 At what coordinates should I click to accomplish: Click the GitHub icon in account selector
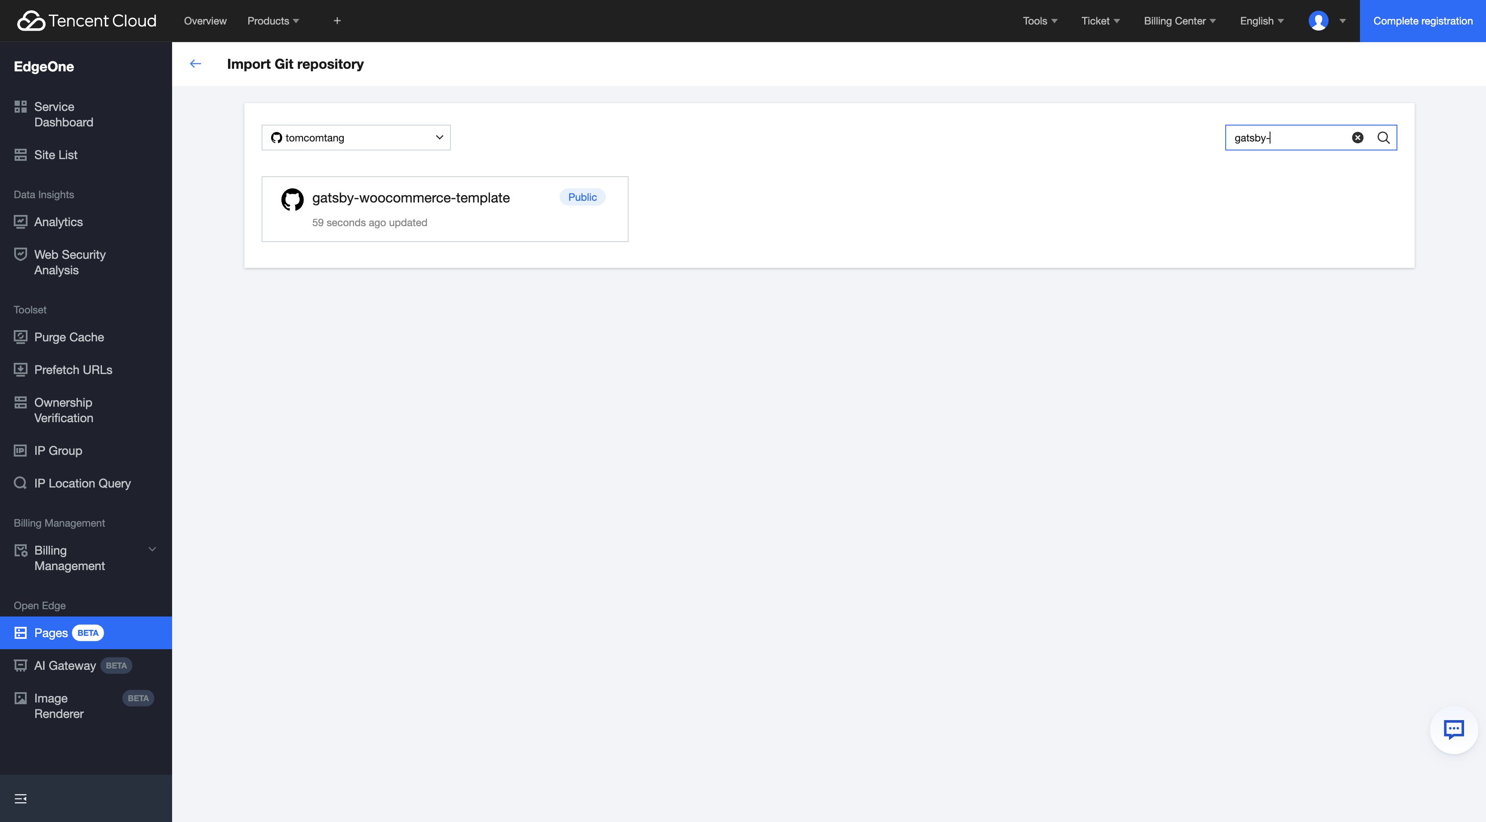(276, 137)
